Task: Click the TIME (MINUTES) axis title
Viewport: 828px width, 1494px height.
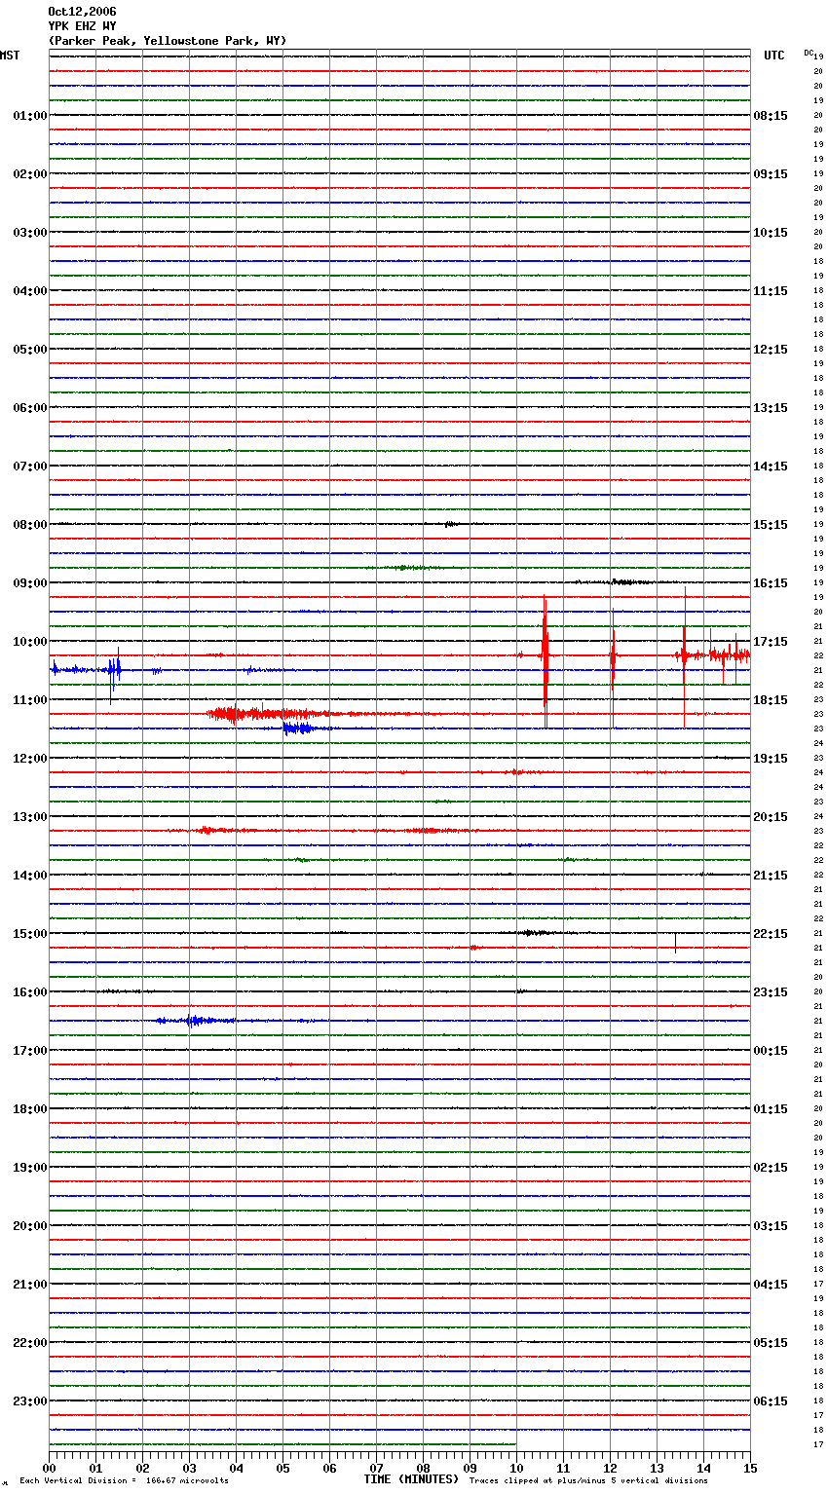Action: click(x=411, y=1479)
